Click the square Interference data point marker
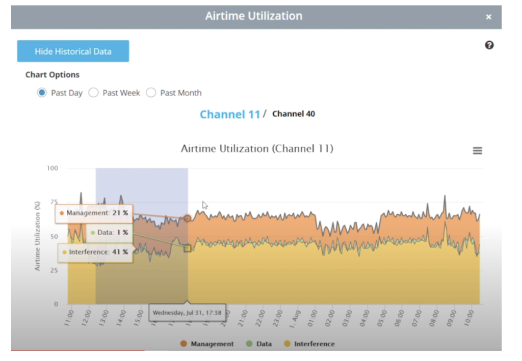This screenshot has height=361, width=522. click(188, 248)
